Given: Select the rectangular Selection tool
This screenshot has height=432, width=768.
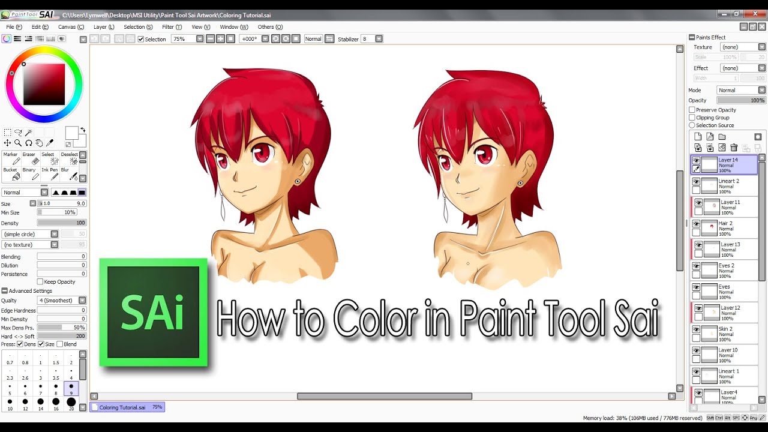Looking at the screenshot, I should 8,132.
